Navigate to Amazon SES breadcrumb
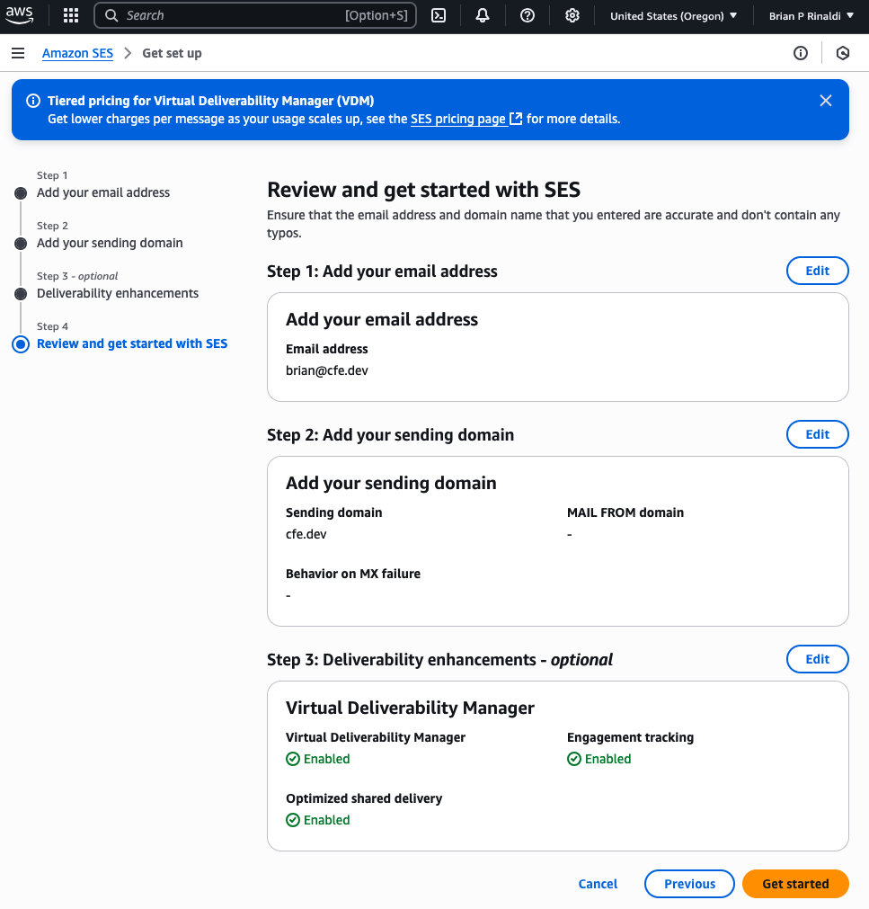Screen dimensions: 869x909 click(x=77, y=53)
